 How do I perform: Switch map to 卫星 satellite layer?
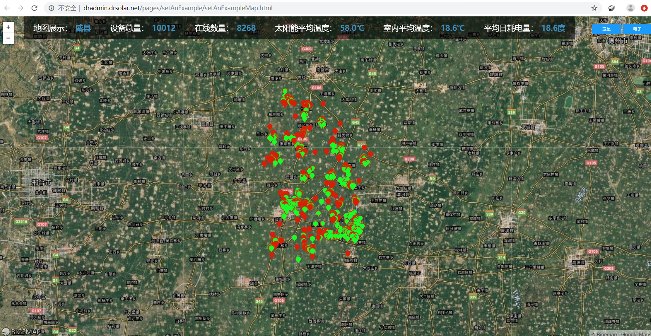click(606, 29)
